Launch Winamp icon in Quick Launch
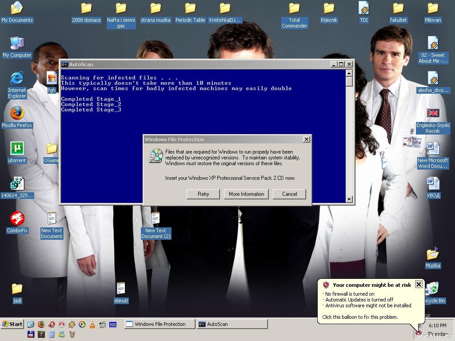Screen dimensions: 455x341 (72, 324)
